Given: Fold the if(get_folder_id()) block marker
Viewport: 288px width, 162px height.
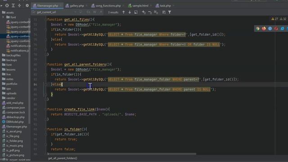Looking at the screenshot, I should coord(46,134).
